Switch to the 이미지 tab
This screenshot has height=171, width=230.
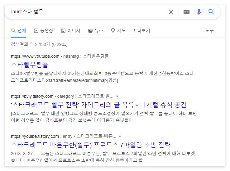[x=70, y=31]
